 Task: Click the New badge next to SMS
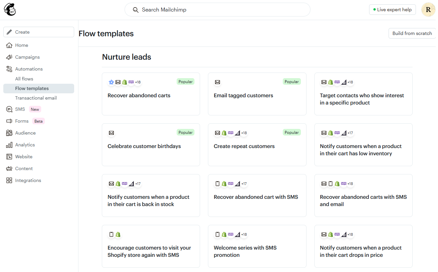pyautogui.click(x=35, y=109)
